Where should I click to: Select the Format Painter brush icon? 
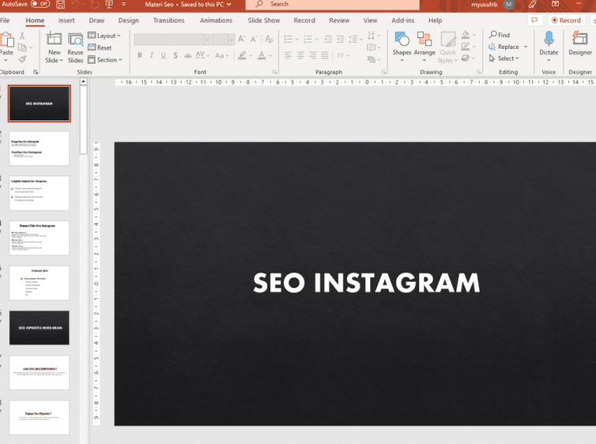tap(23, 59)
